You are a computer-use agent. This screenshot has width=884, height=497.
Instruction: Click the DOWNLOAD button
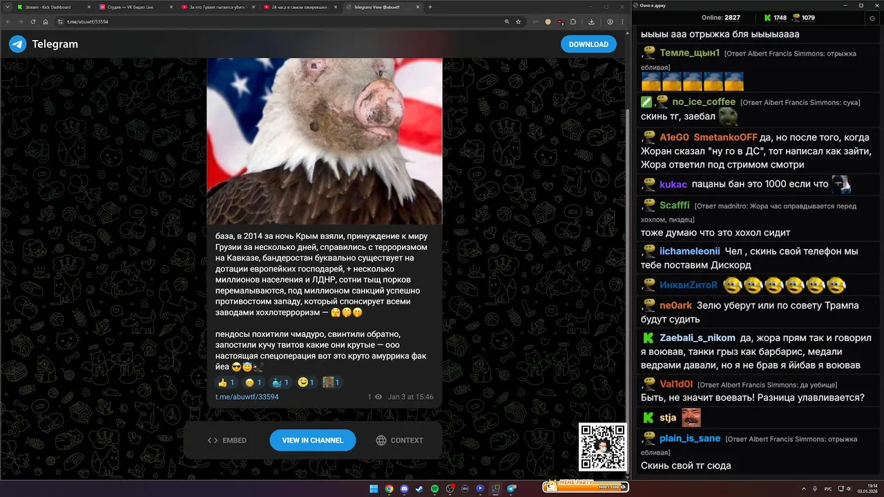tap(588, 44)
